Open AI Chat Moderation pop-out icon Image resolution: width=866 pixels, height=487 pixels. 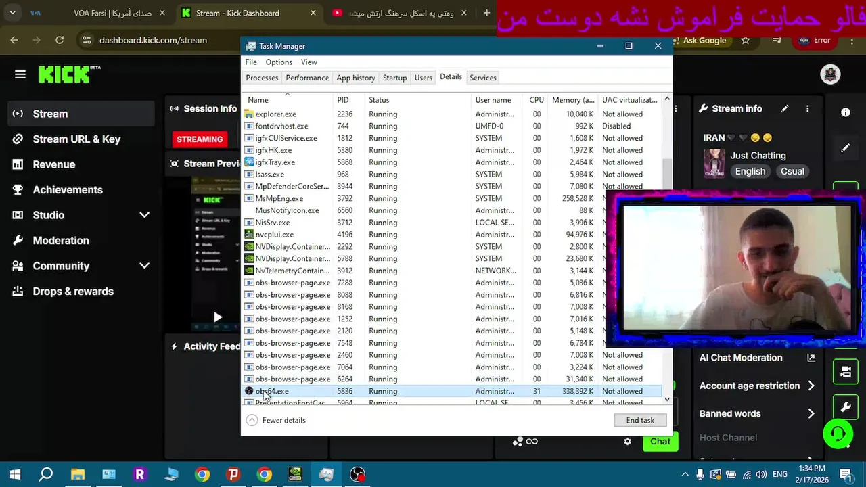811,358
